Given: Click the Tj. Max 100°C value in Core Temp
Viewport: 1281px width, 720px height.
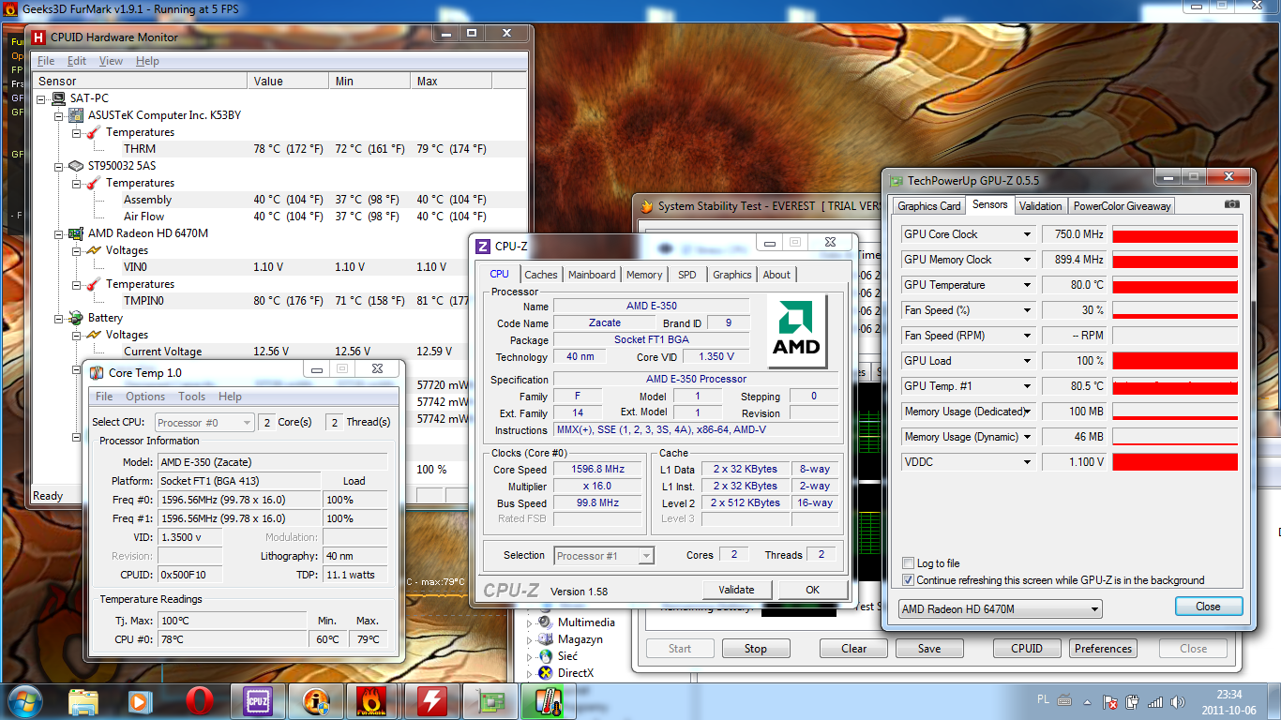Looking at the screenshot, I should click(x=233, y=621).
